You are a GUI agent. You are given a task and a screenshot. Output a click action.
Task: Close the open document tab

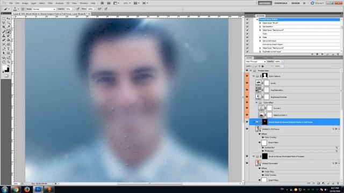point(89,14)
